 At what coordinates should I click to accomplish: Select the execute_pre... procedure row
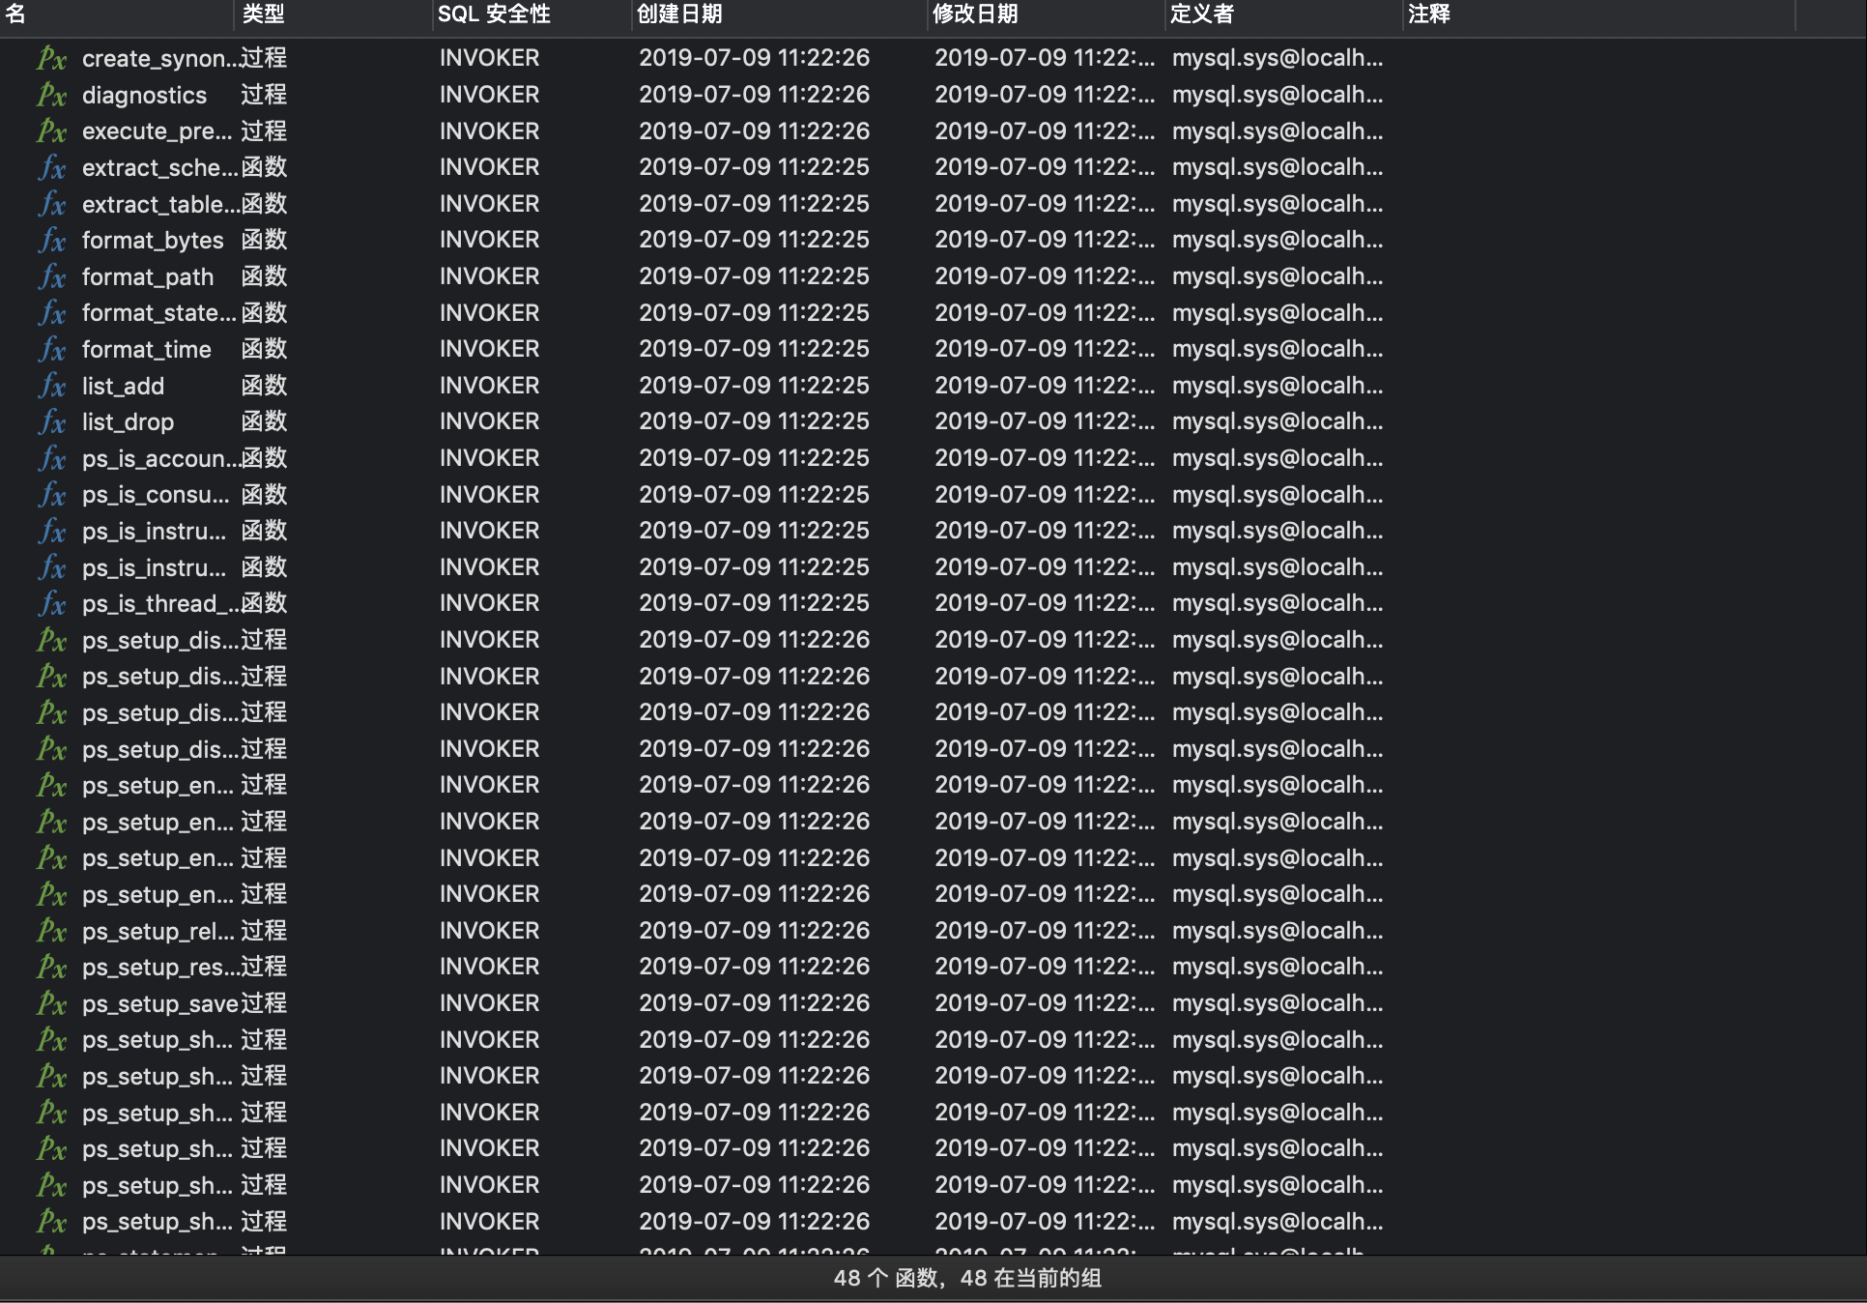click(157, 130)
